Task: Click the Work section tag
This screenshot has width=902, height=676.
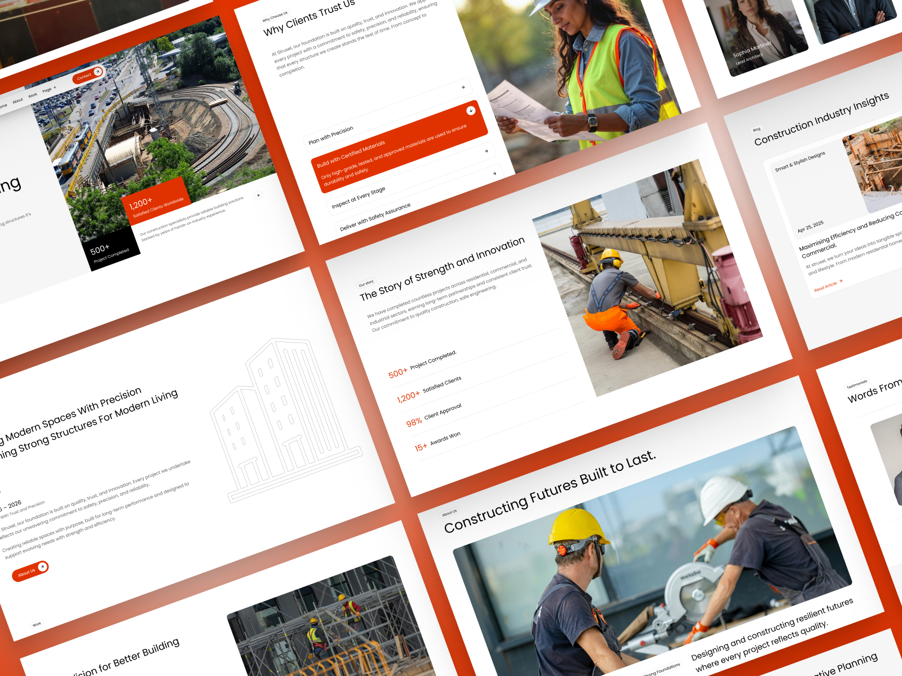Action: click(37, 624)
